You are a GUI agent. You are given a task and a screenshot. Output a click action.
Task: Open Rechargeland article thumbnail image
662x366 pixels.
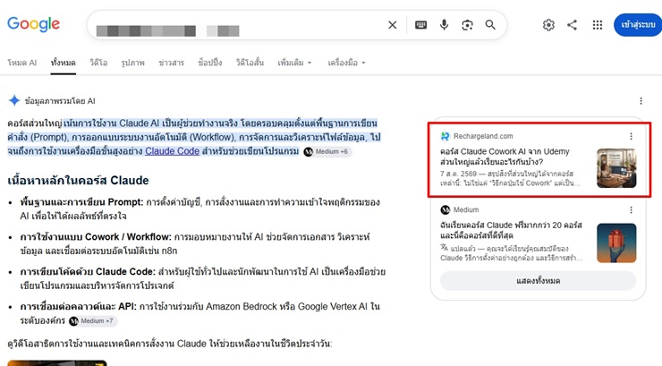[616, 168]
